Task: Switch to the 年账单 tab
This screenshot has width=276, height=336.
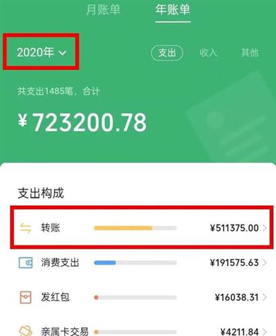Action: [173, 10]
